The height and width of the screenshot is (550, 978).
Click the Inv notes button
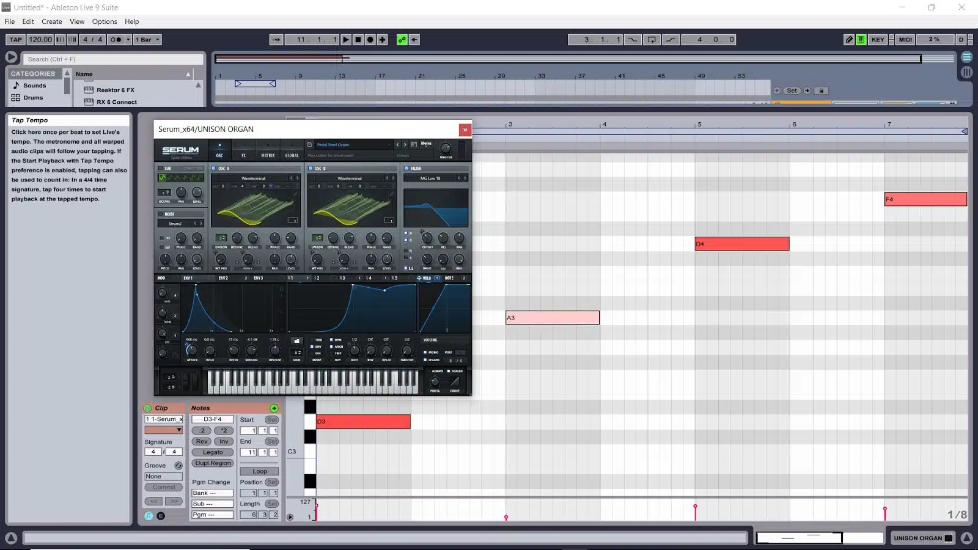(x=224, y=442)
